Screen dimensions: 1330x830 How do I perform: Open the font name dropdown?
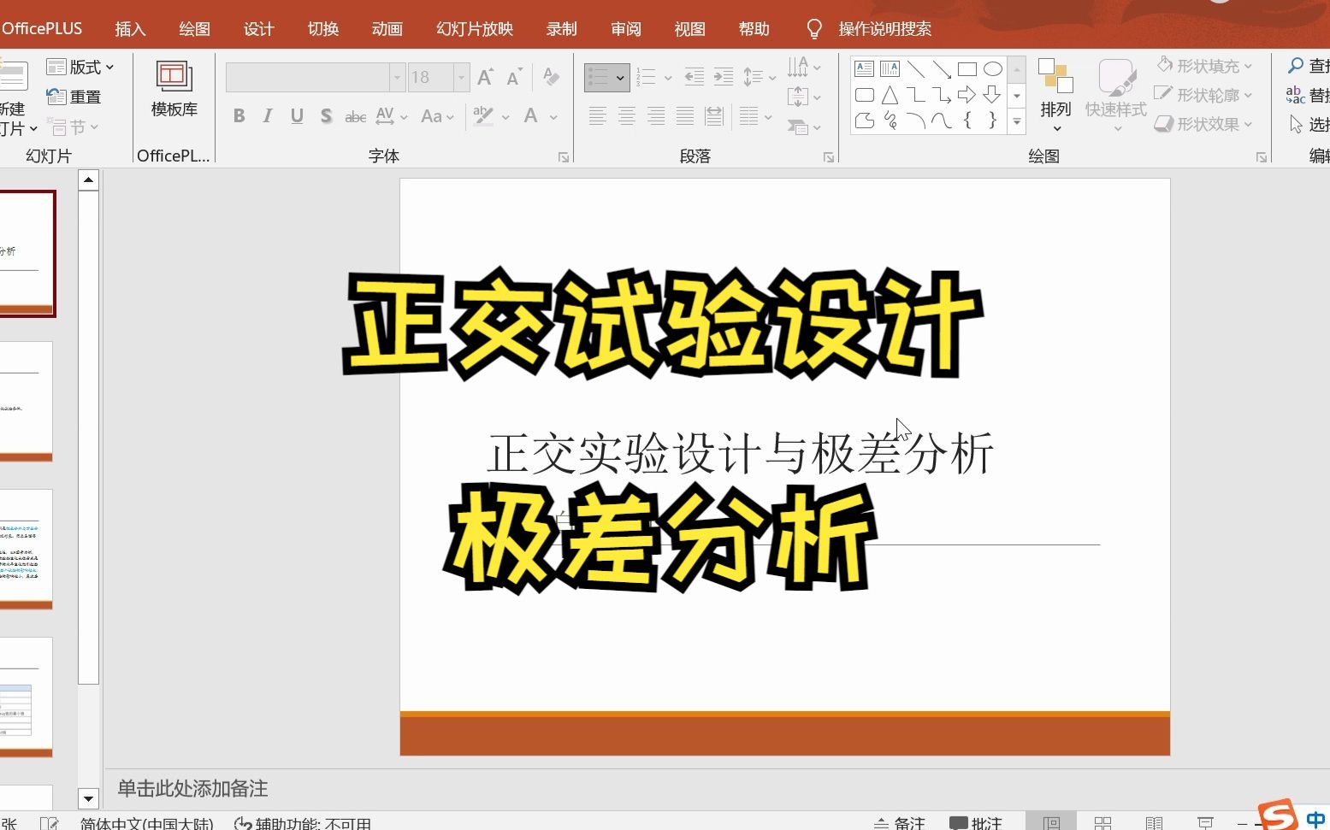coord(397,78)
